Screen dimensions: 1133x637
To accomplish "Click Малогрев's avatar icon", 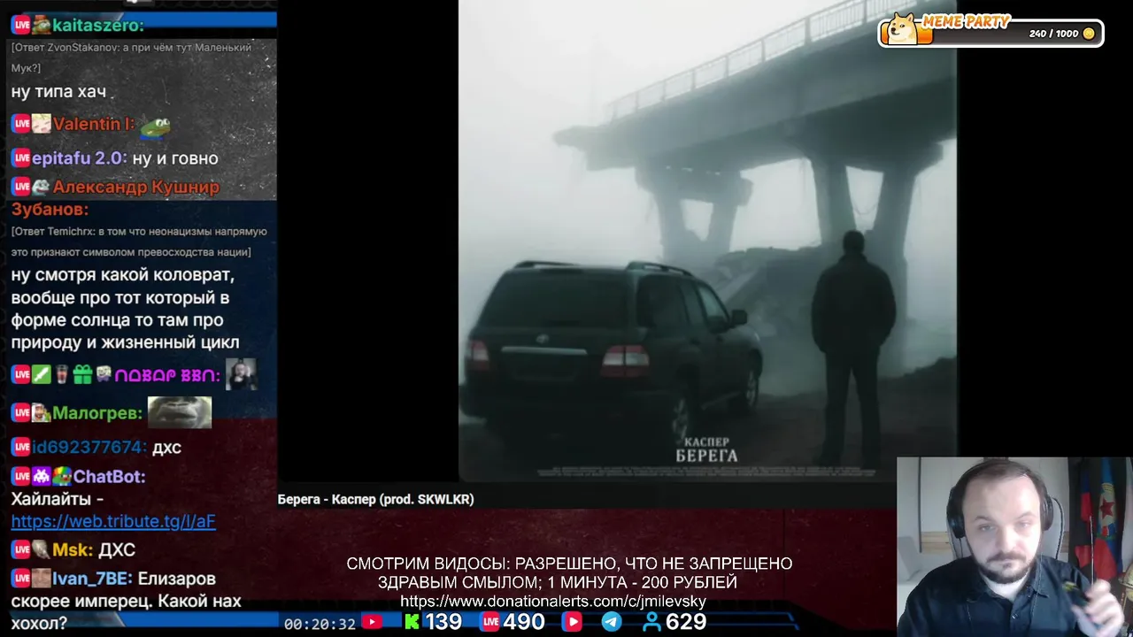I will (x=41, y=413).
